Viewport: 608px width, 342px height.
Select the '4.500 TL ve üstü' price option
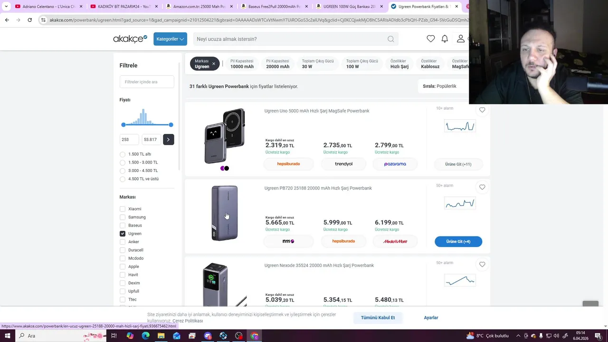point(123,179)
